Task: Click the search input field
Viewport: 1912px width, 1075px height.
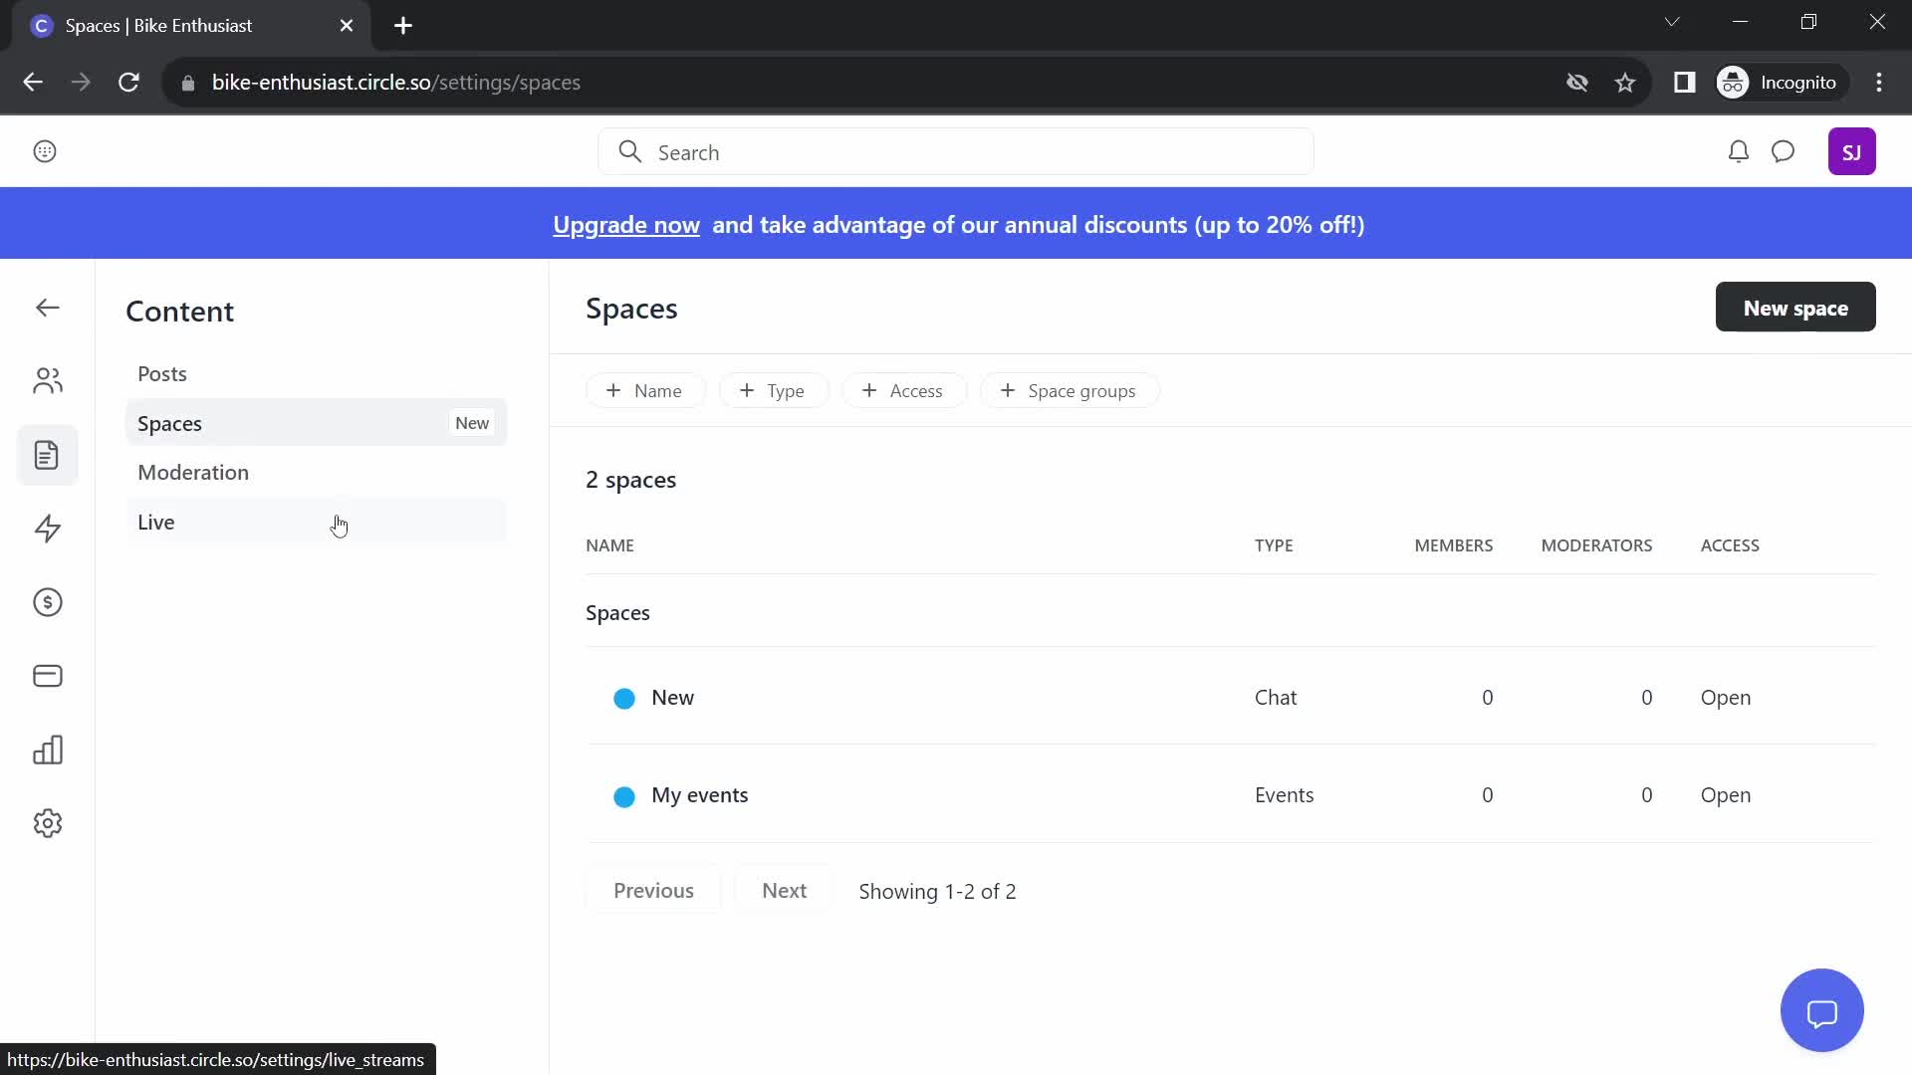Action: pos(956,152)
